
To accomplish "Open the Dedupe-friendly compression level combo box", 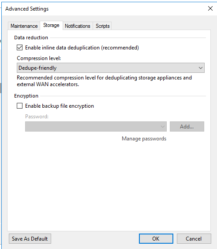I will [x=111, y=68].
